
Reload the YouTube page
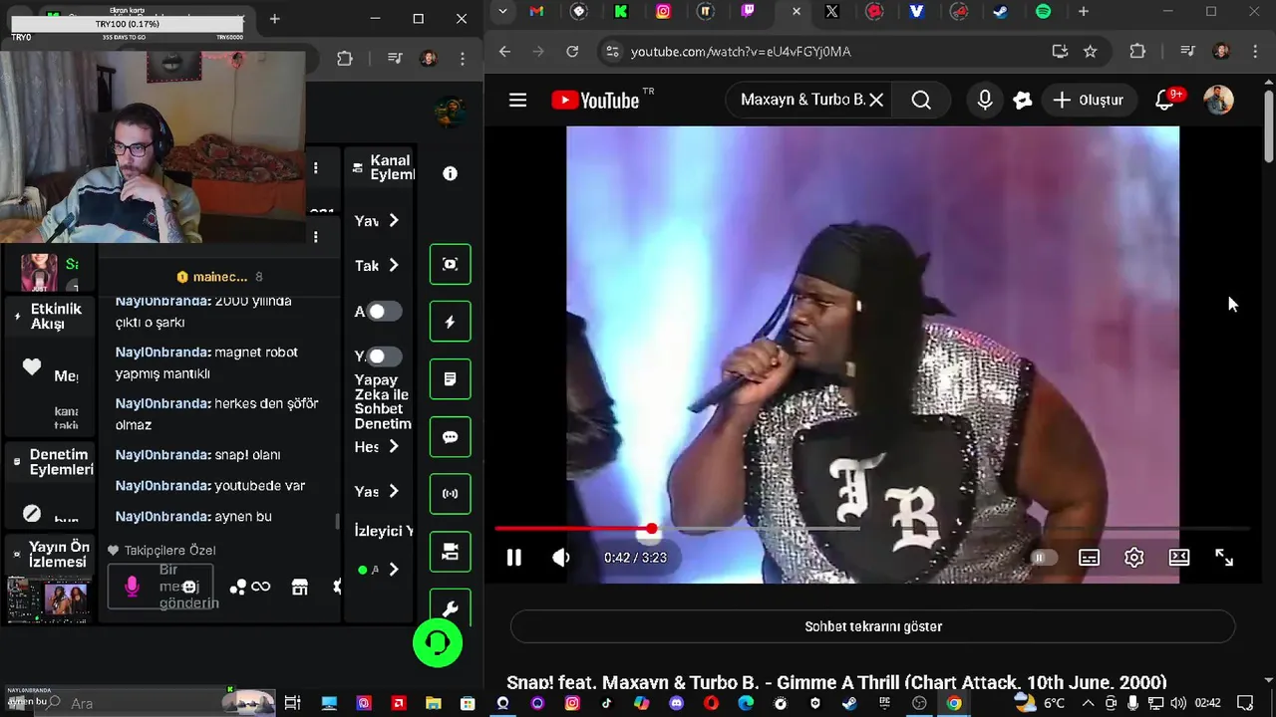[572, 51]
